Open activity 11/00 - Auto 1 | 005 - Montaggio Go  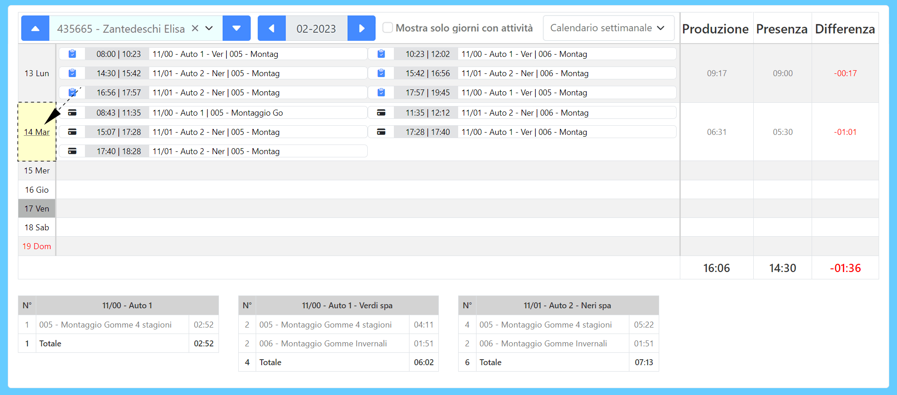click(218, 113)
